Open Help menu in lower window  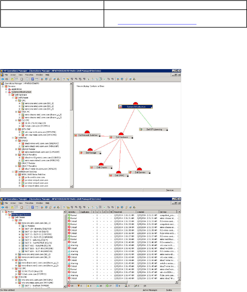(x=47, y=203)
